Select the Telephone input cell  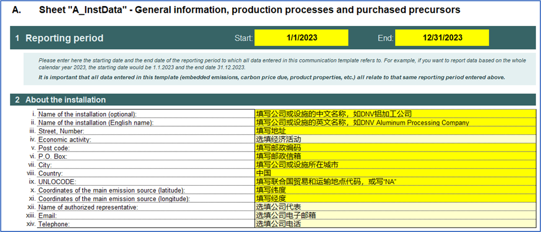tap(395, 224)
